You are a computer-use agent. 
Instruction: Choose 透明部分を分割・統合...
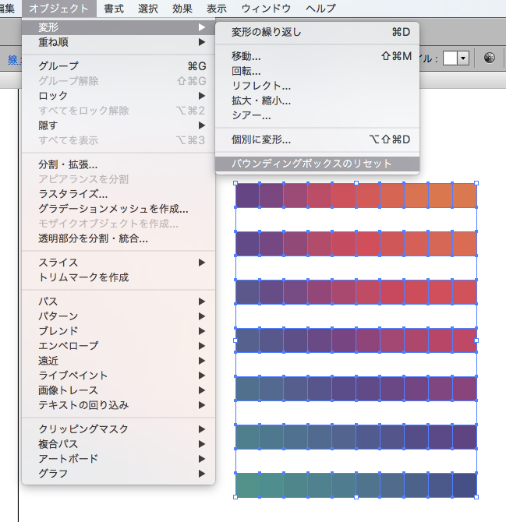coord(119,238)
